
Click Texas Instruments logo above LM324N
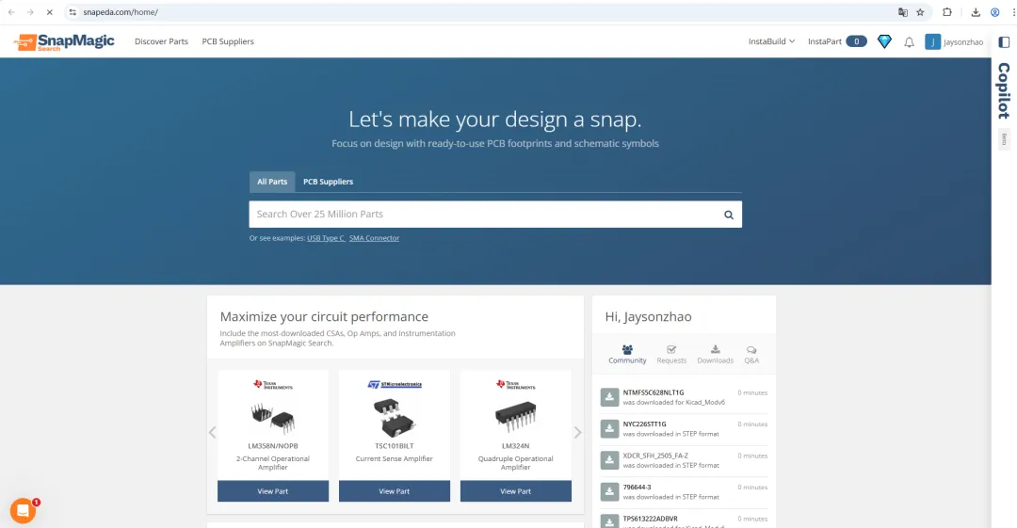tap(516, 385)
